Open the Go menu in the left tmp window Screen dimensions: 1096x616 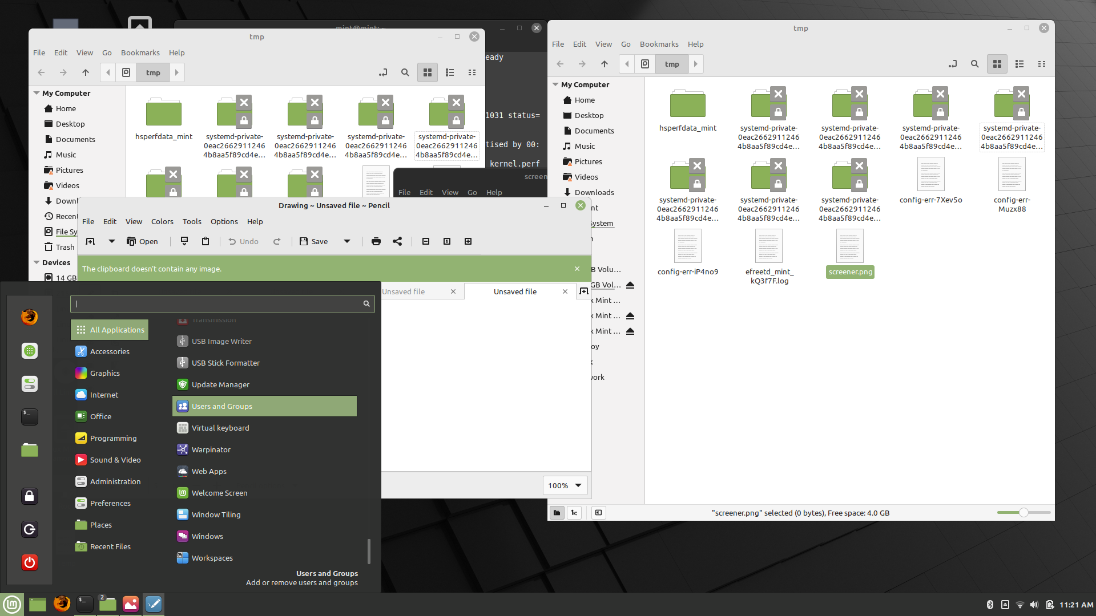click(107, 52)
